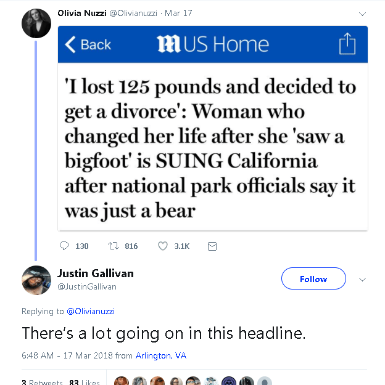Open Justin Gallivan's profile picture
The image size is (385, 385).
coord(36,280)
